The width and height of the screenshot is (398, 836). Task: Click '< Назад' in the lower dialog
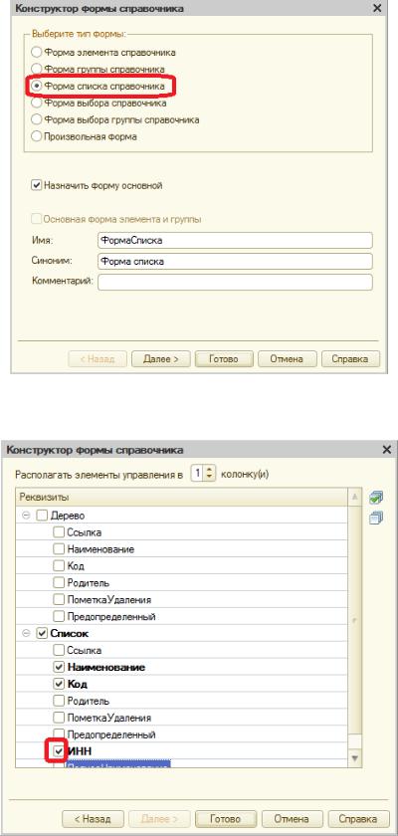(93, 818)
